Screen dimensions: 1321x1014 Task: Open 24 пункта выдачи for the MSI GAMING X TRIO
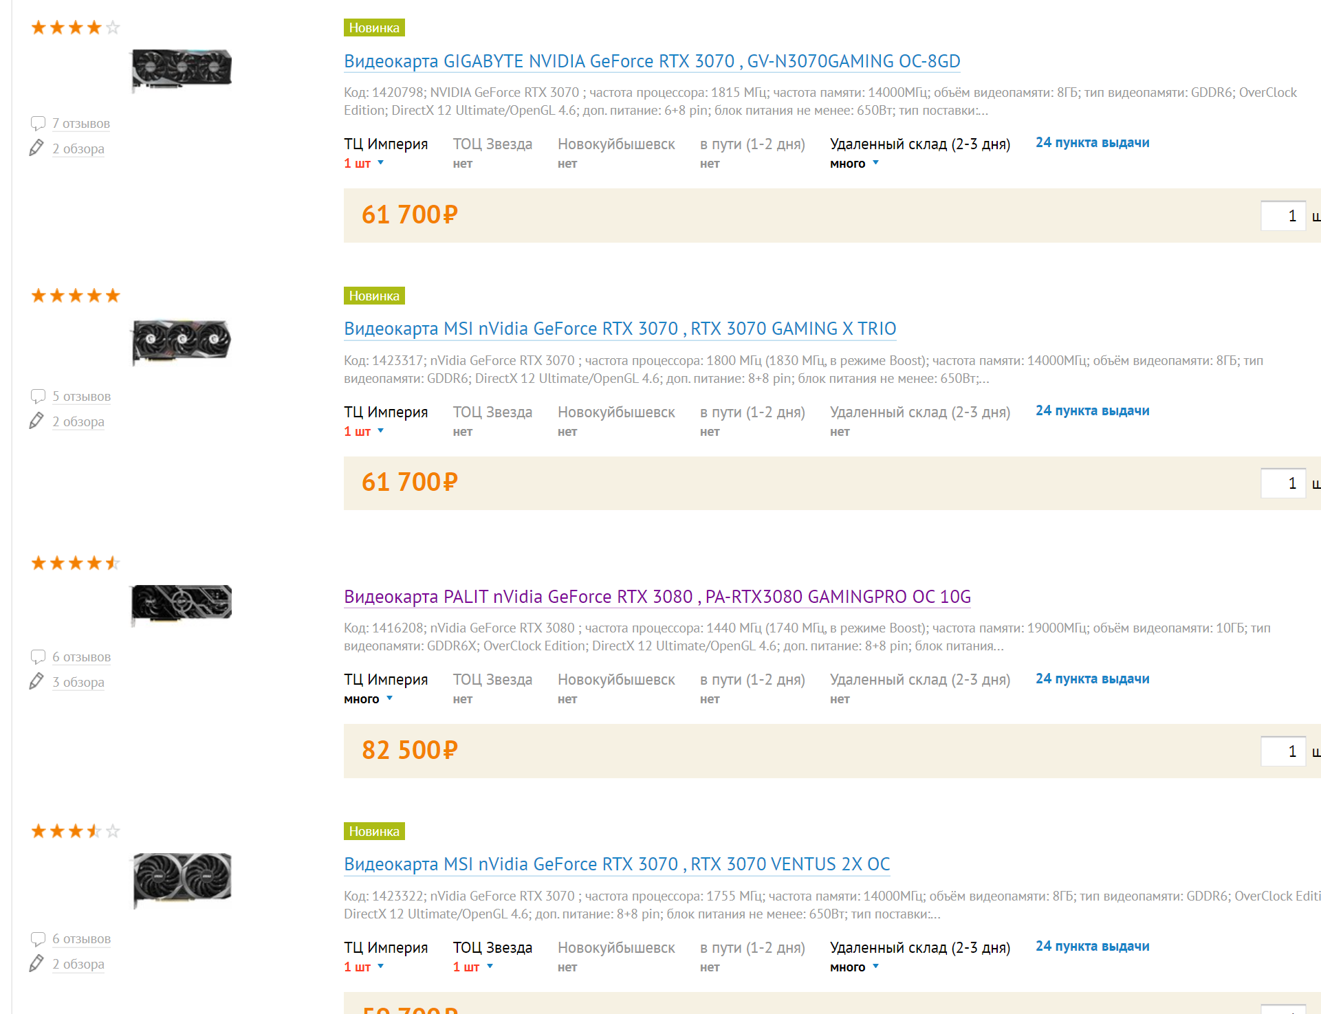pyautogui.click(x=1093, y=411)
